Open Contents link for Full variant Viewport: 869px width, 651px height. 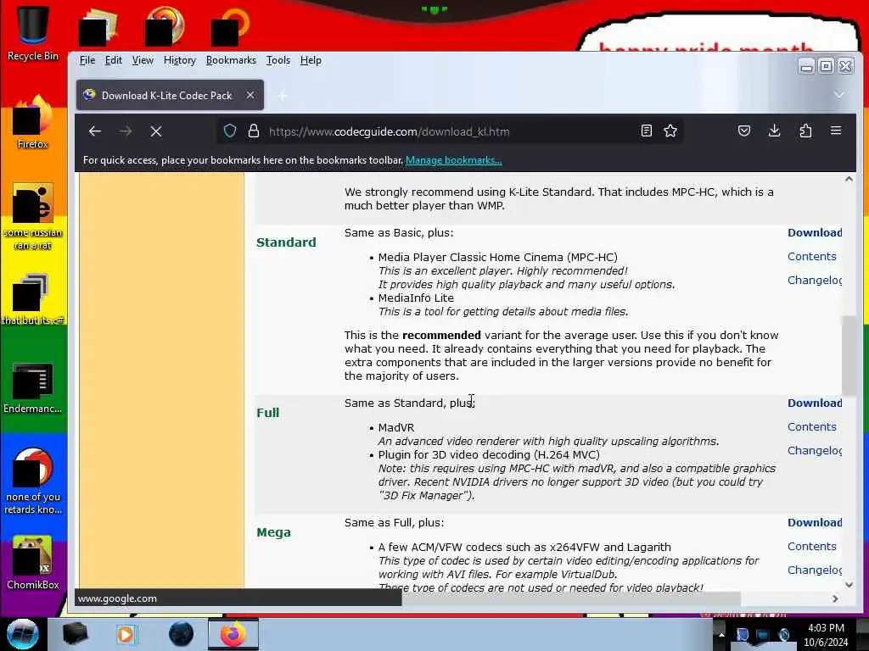[x=812, y=427]
